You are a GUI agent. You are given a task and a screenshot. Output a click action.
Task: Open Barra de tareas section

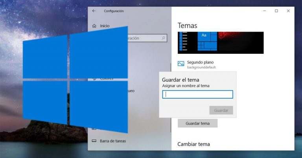click(113, 141)
